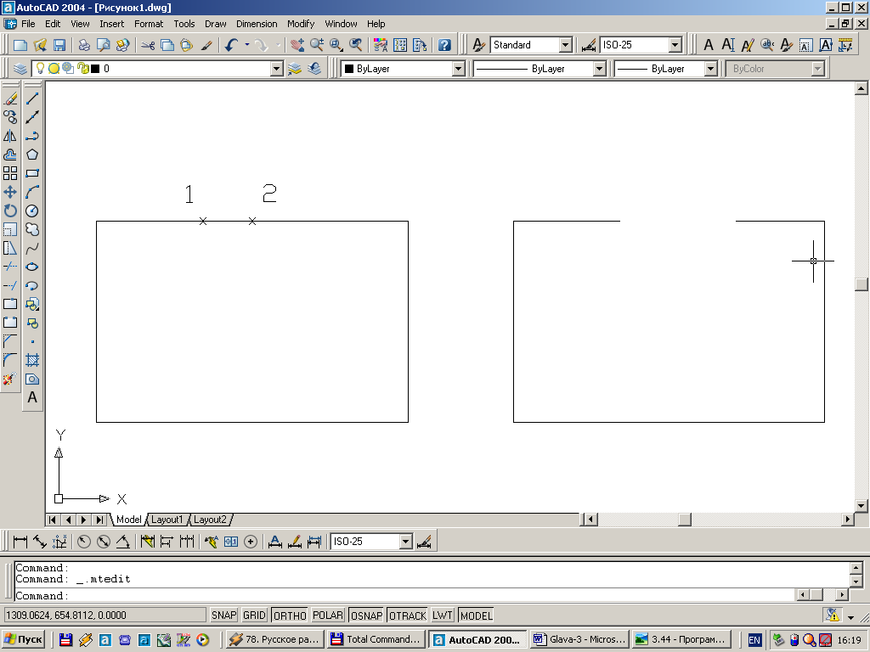Select the Ellipse drawing tool
870x652 pixels.
tap(32, 267)
